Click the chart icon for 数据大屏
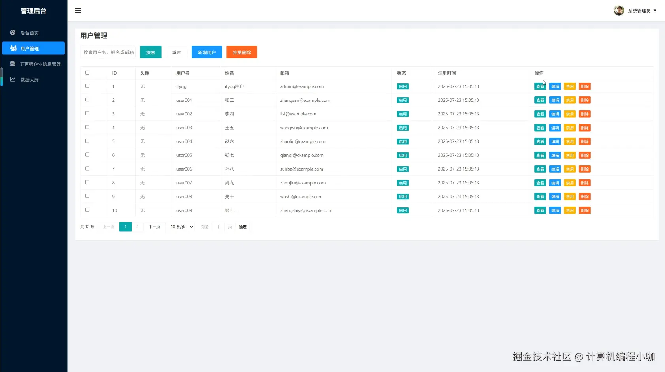665x372 pixels. pos(13,79)
